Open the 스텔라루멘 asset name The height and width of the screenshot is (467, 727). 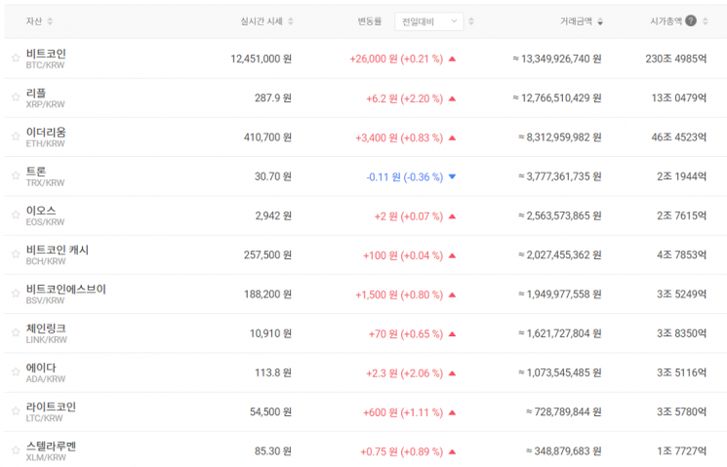(x=51, y=447)
